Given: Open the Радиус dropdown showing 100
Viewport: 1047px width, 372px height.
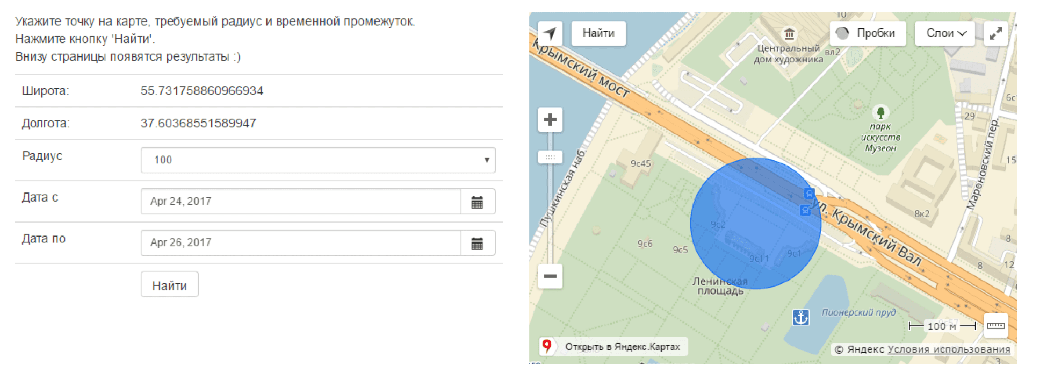Looking at the screenshot, I should pos(317,160).
